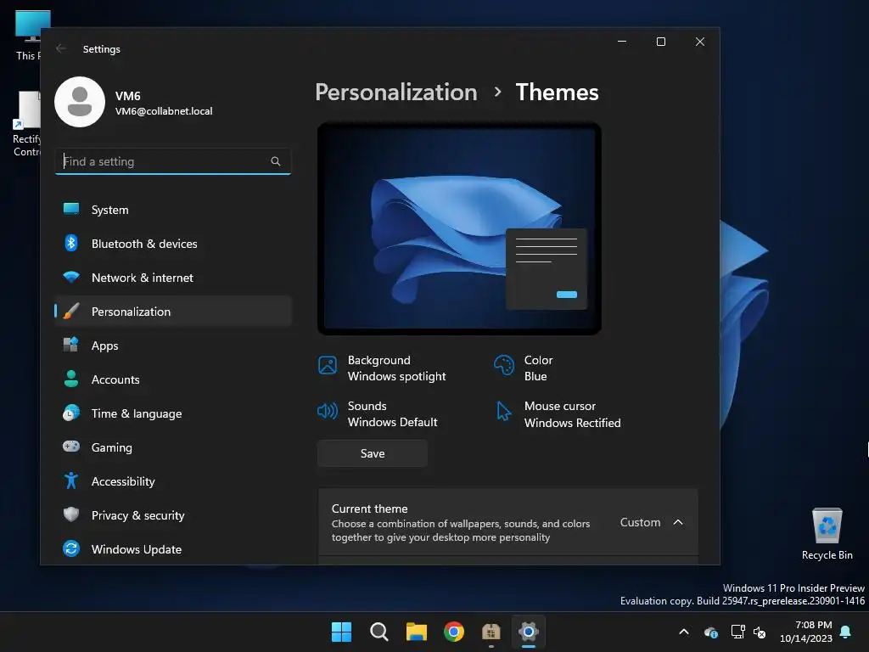
Task: Select Time & language label
Action: click(137, 413)
